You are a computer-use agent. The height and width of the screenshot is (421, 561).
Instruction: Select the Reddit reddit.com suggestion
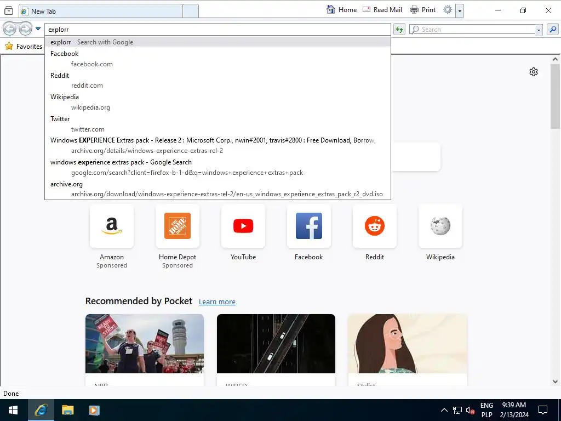(x=217, y=81)
